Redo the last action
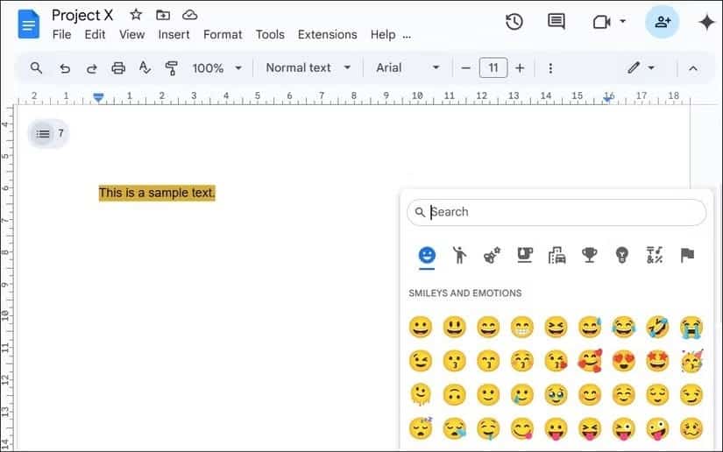 (x=91, y=68)
